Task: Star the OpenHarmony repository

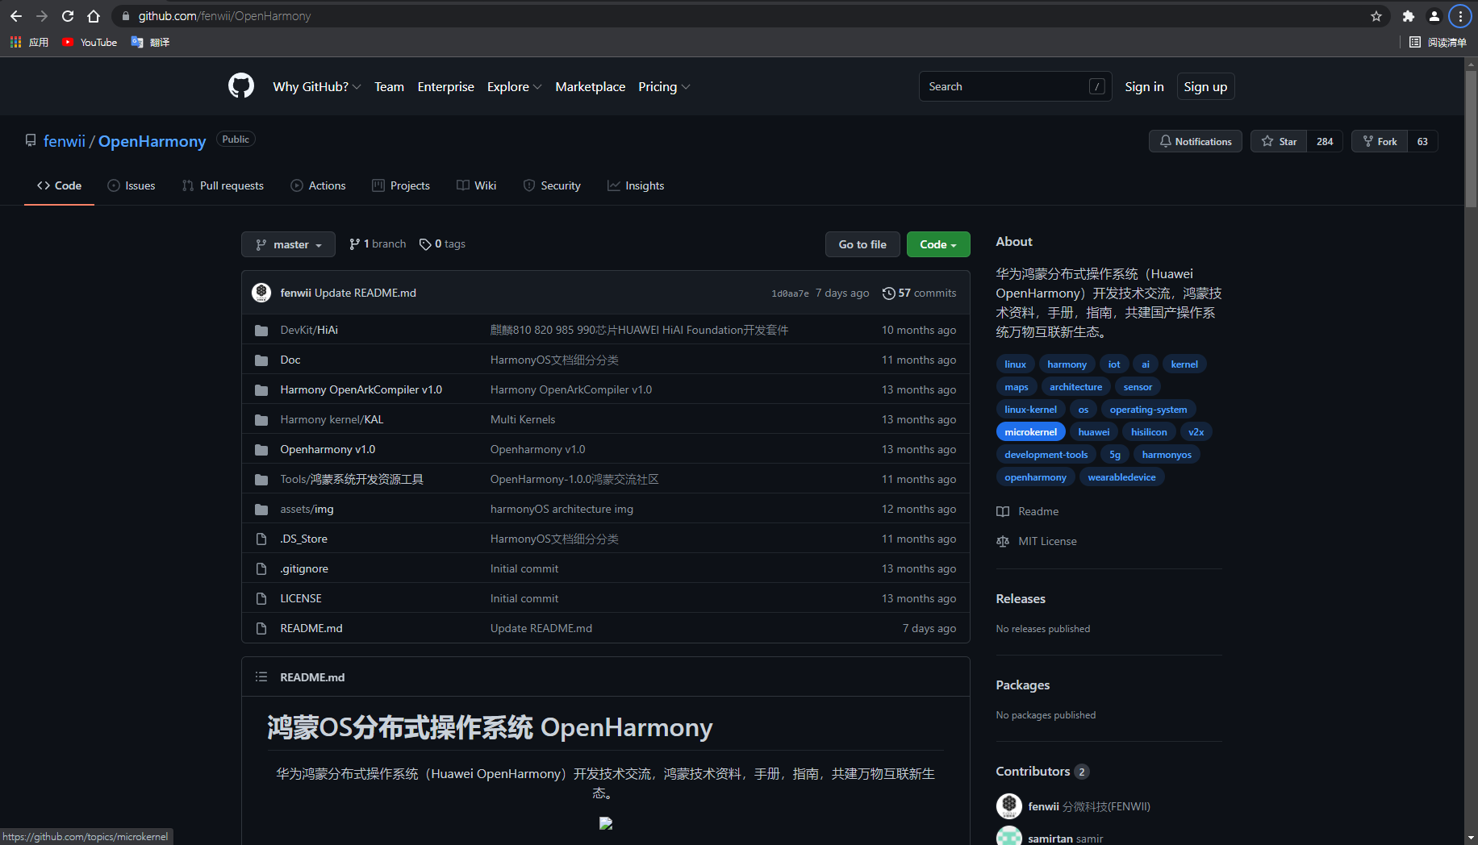Action: [x=1278, y=141]
